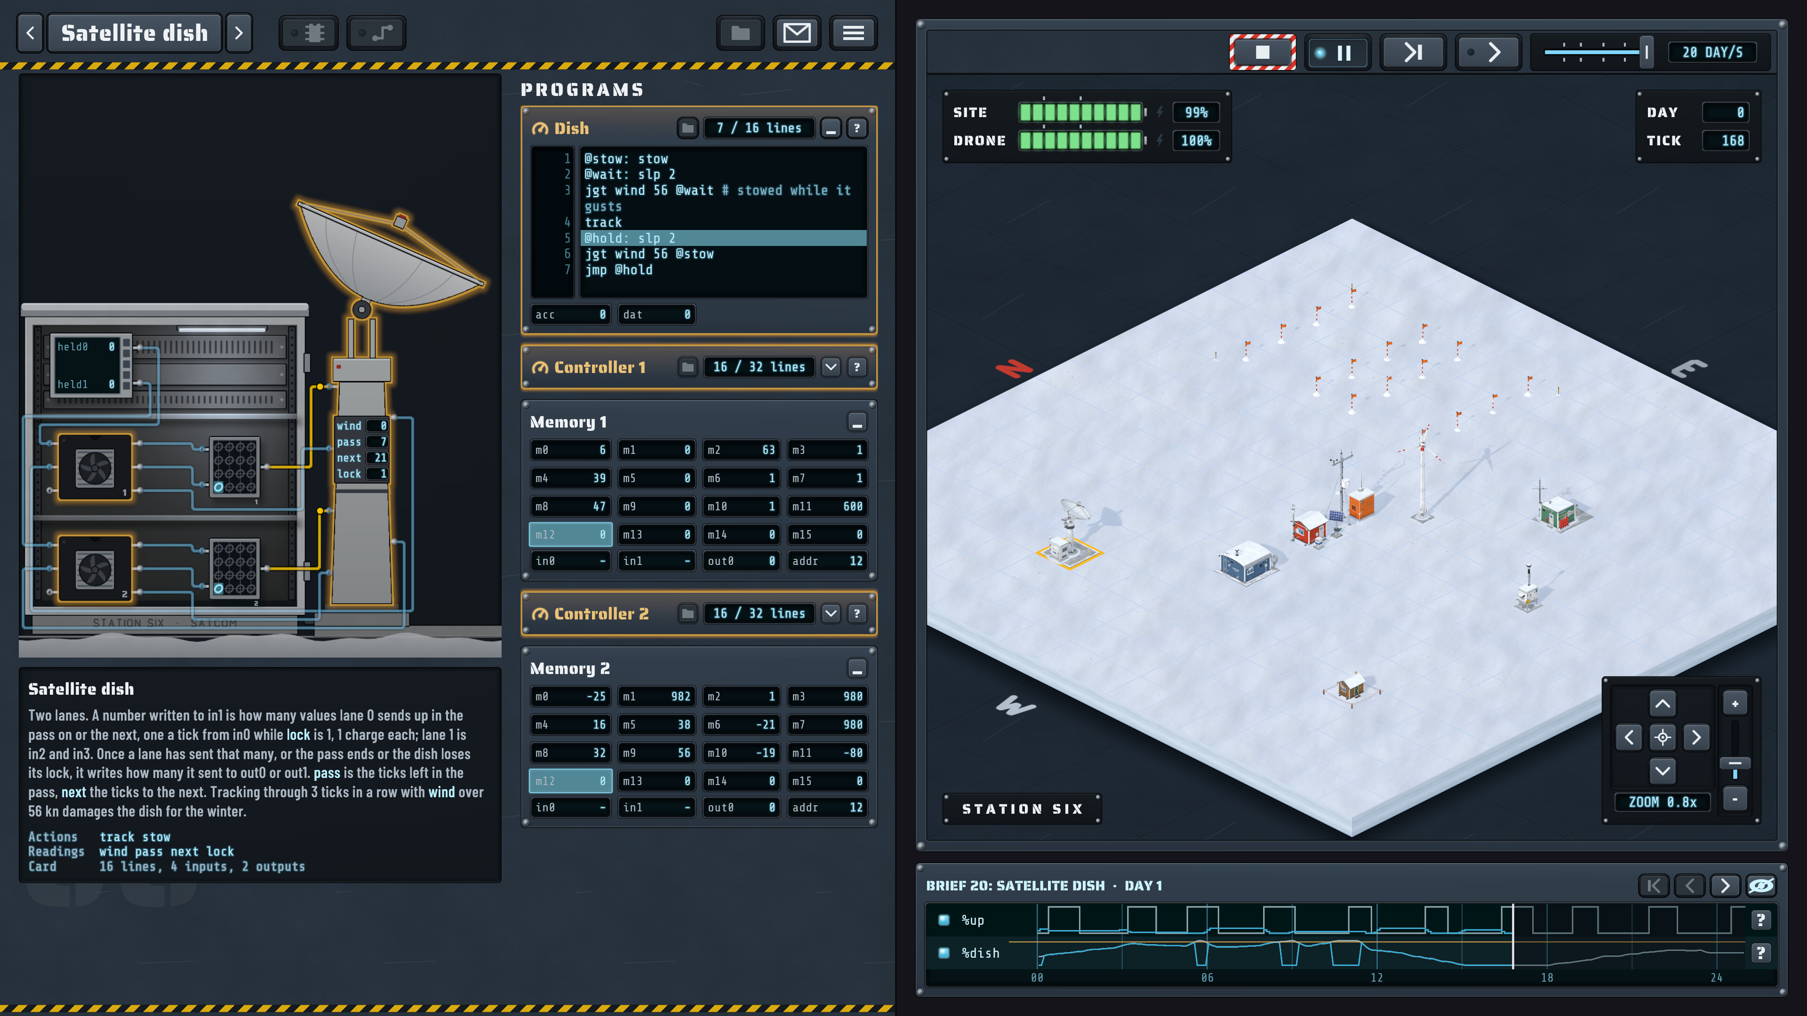Viewport: 1807px width, 1016px height.
Task: Collapse the Dish program panel
Action: coord(831,128)
